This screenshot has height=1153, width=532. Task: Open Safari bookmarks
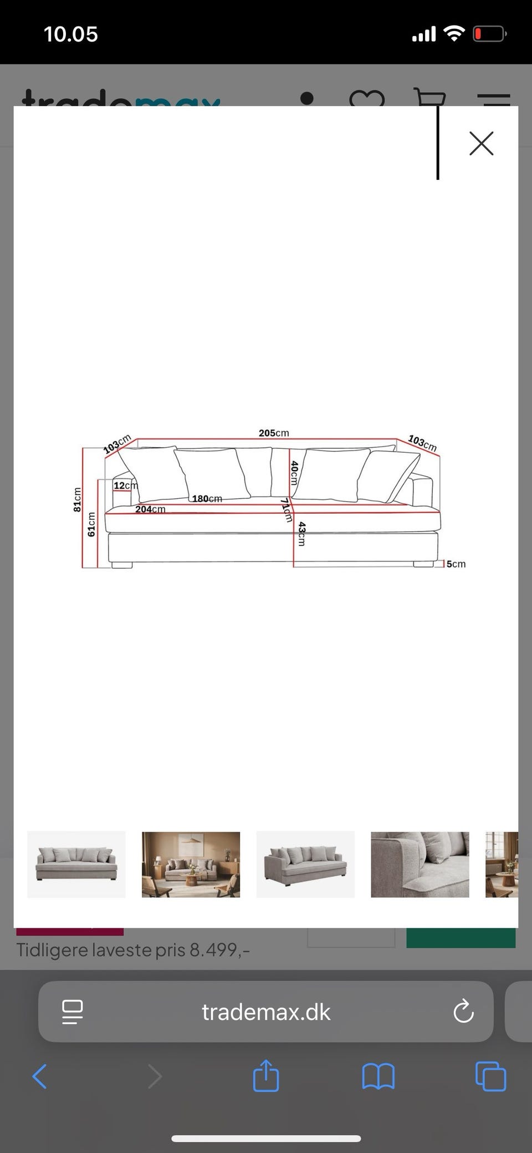[x=378, y=1076]
